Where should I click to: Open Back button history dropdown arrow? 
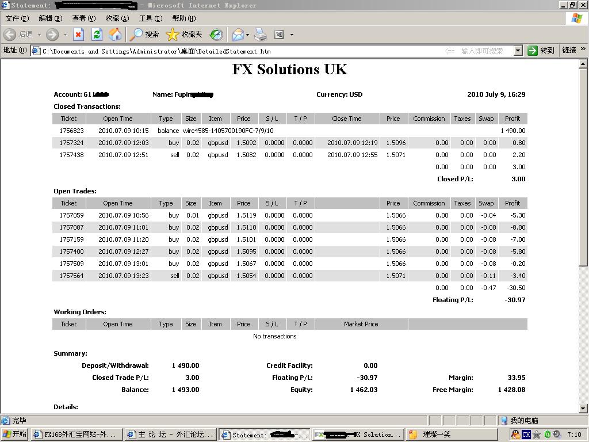coord(40,35)
